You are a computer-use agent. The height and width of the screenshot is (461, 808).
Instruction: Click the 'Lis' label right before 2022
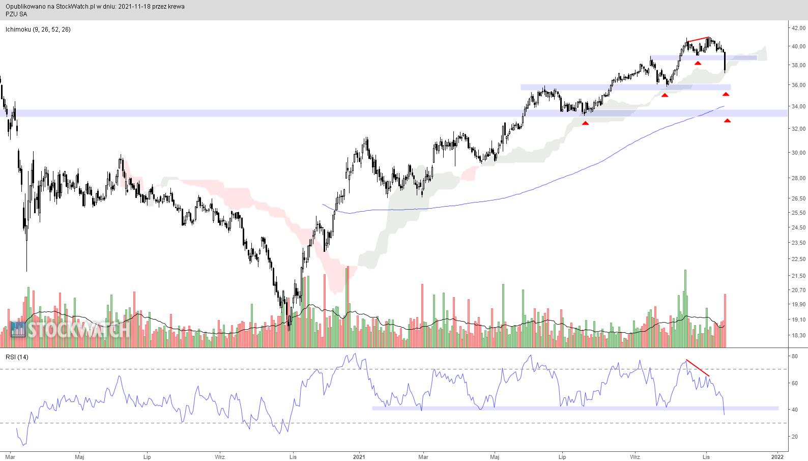706,456
